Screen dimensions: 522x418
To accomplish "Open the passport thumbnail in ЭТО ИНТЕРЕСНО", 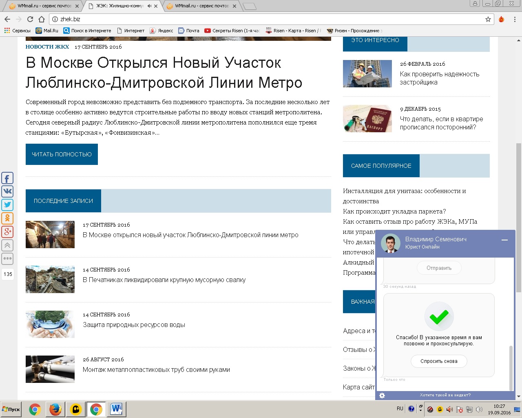I will click(367, 119).
